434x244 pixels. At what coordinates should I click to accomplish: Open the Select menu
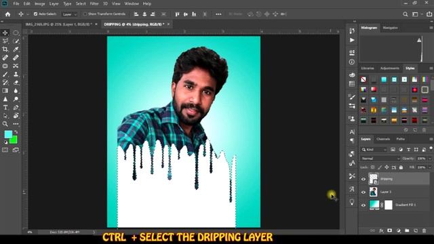click(81, 4)
